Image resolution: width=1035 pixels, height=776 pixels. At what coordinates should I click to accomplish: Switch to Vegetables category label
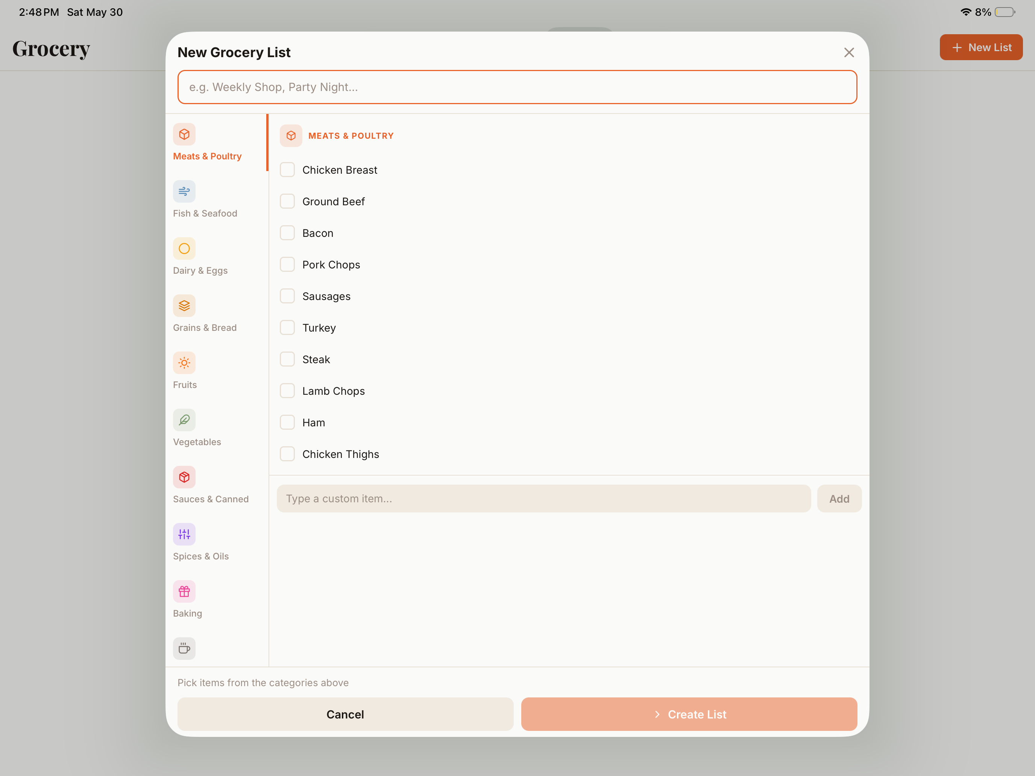pyautogui.click(x=197, y=442)
